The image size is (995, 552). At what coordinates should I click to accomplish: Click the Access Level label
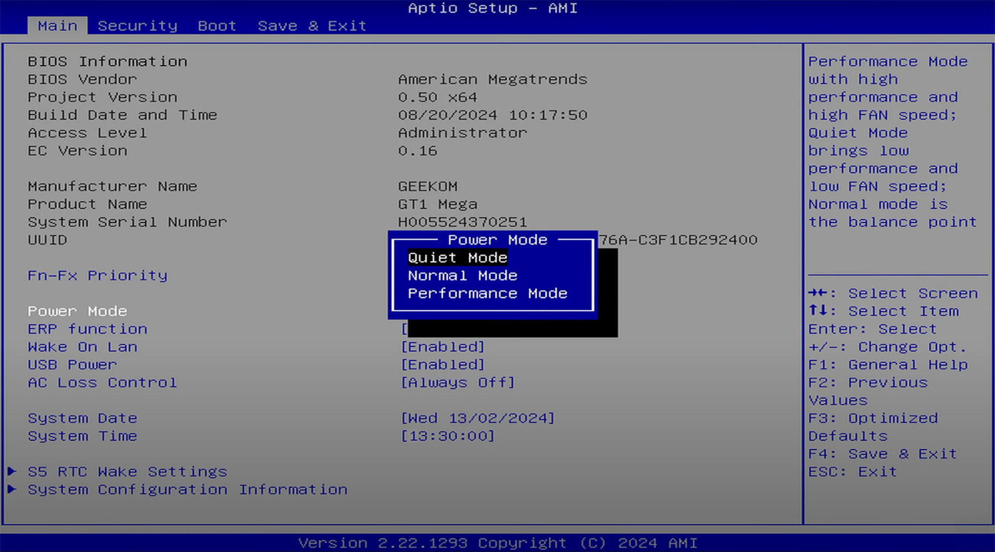click(88, 133)
